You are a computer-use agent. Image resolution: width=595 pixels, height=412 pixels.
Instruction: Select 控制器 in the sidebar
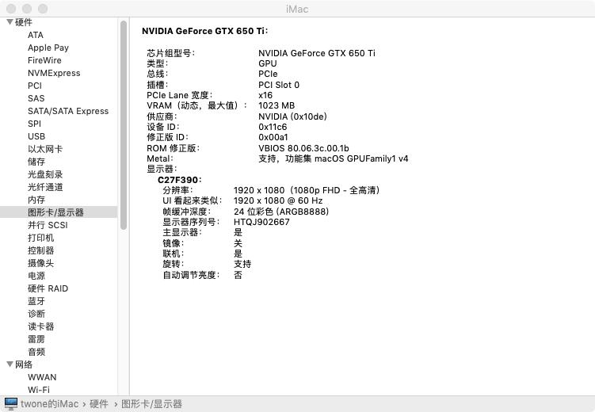(40, 250)
